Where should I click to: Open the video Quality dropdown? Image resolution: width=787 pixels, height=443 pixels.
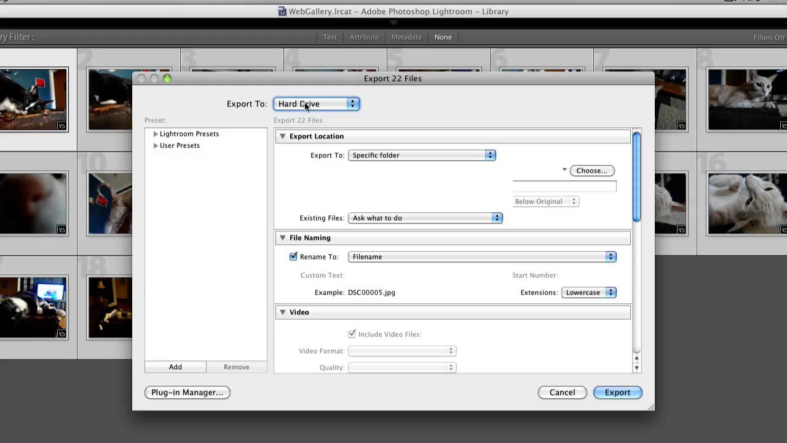coord(402,367)
